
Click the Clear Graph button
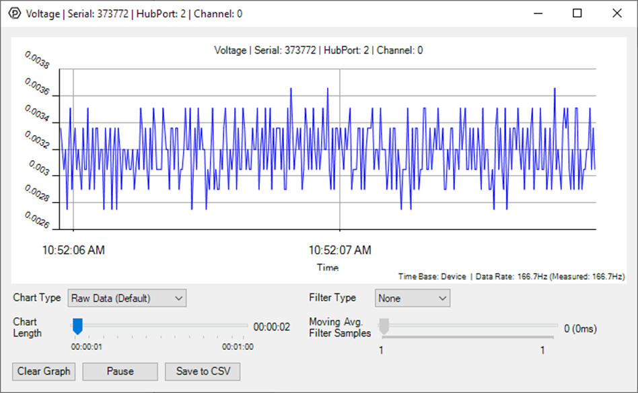(x=43, y=371)
